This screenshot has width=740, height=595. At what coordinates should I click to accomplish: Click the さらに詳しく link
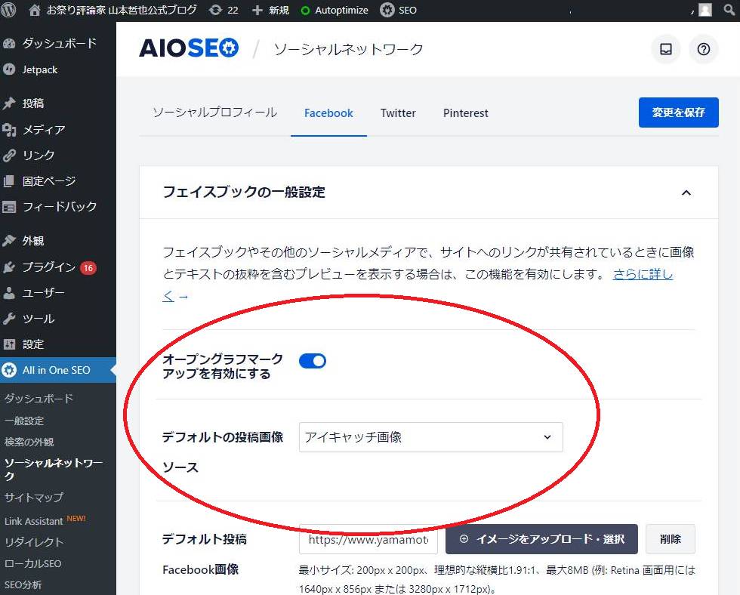(643, 274)
